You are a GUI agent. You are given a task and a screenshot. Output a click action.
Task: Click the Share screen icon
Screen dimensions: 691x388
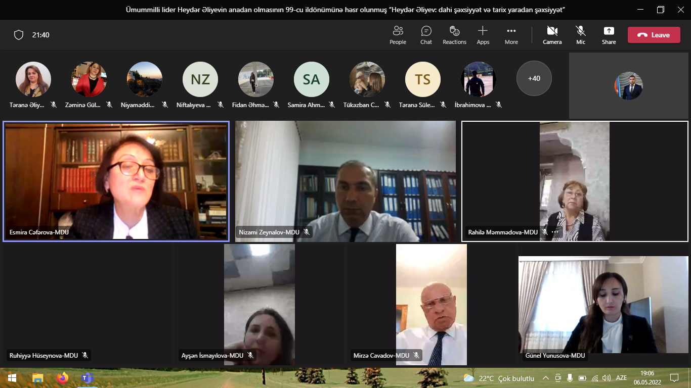pos(609,35)
